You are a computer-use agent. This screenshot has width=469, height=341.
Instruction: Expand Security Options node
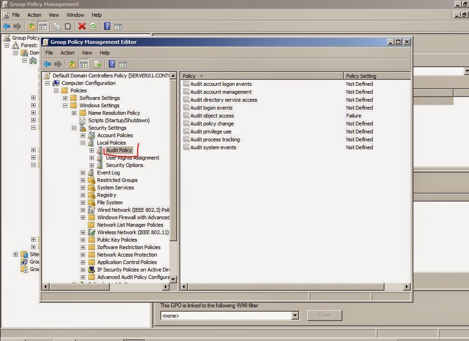[92, 165]
